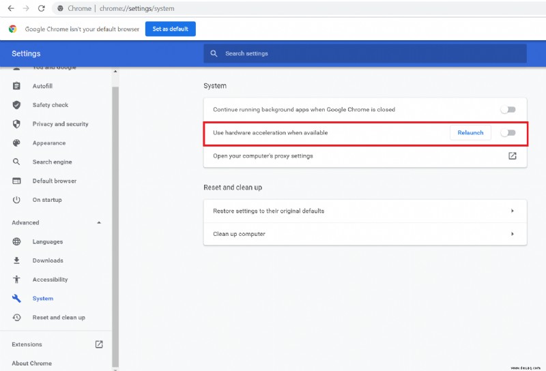Open the Extensions link
The image size is (546, 371).
(27, 344)
